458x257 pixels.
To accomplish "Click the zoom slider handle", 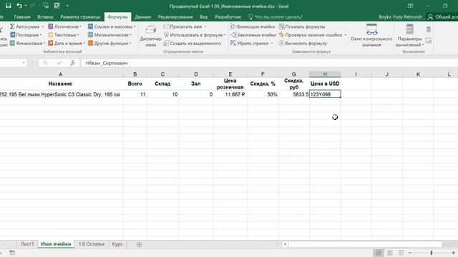I will (432, 253).
